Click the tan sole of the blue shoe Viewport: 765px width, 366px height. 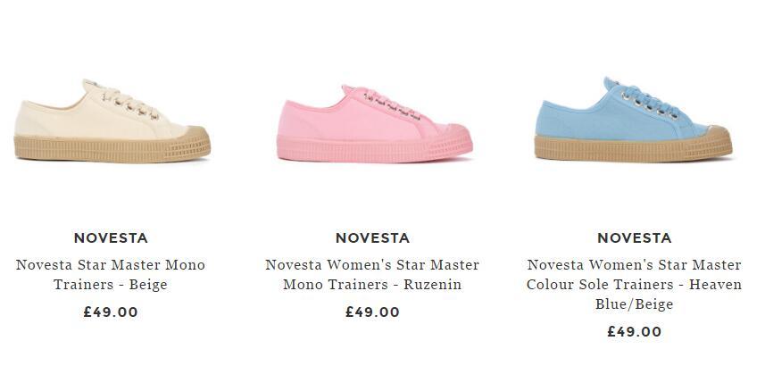coord(633,148)
